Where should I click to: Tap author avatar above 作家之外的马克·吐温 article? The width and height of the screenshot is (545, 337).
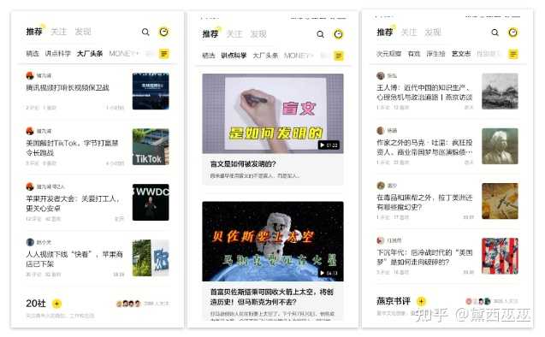(381, 131)
